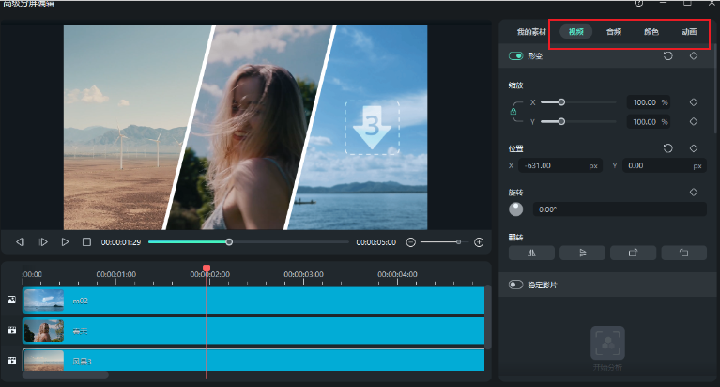Click the stop playback button
The height and width of the screenshot is (387, 720).
[86, 242]
